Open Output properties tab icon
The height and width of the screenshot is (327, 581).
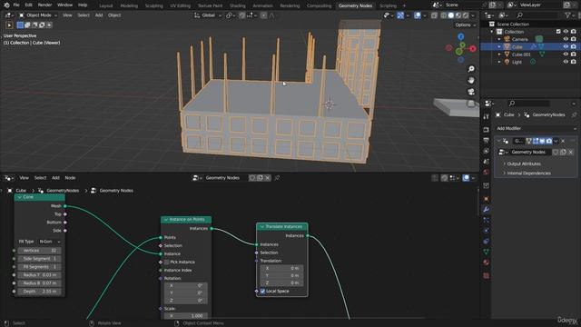click(x=487, y=140)
